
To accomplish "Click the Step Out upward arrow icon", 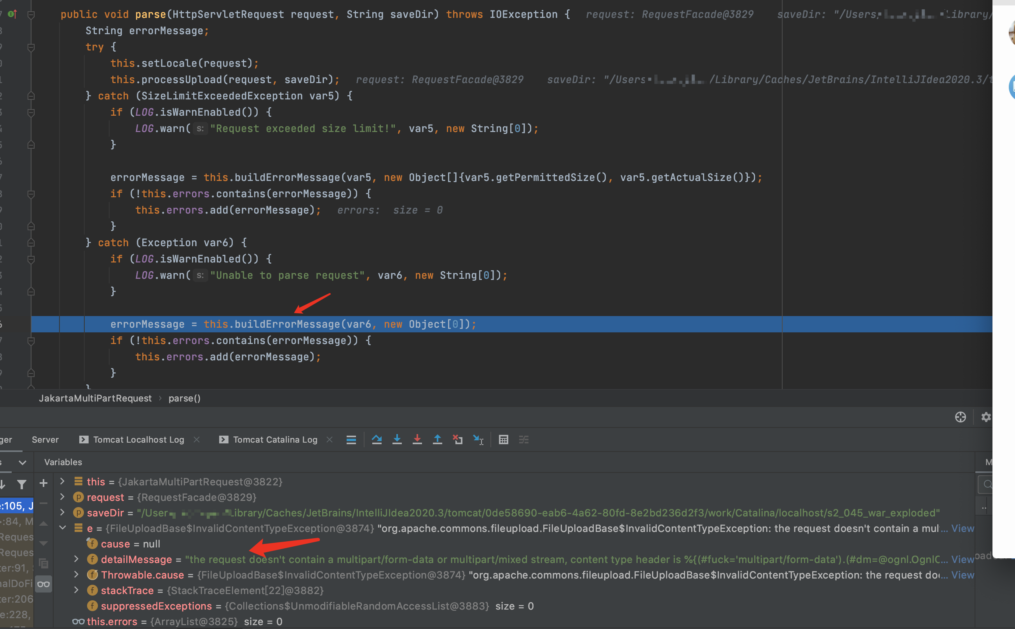I will tap(438, 440).
